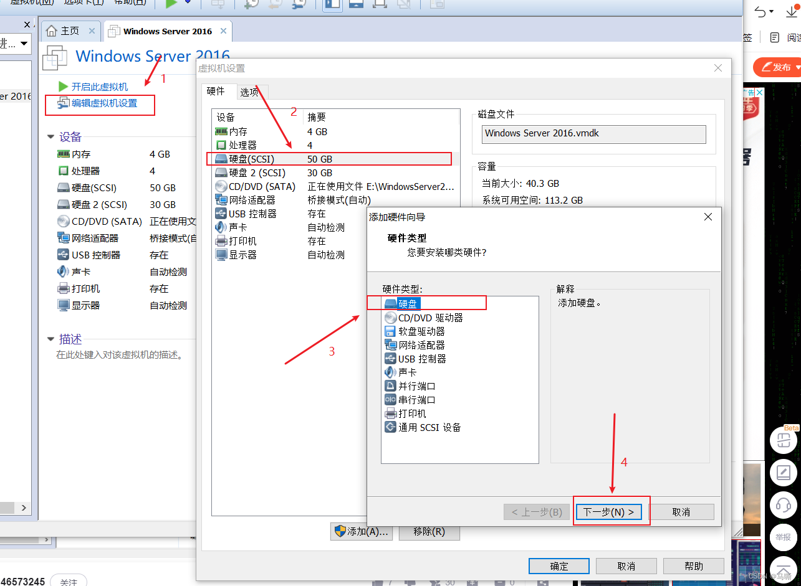
Task: Click 下一步(N) > in hardware wizard
Action: (x=609, y=512)
